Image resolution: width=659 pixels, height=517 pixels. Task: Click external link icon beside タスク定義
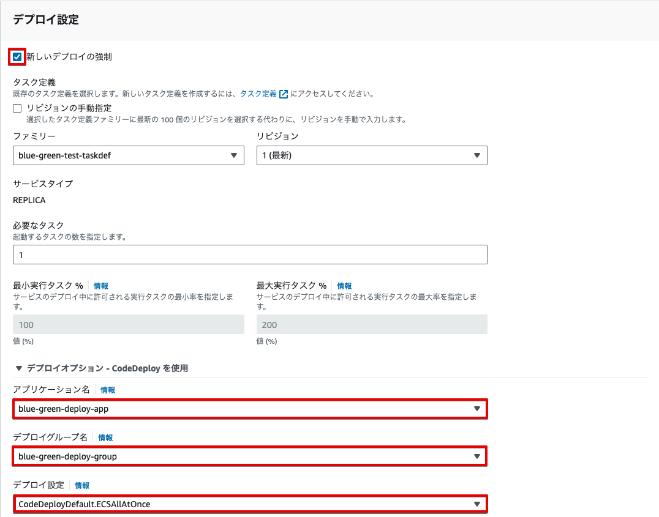tap(284, 94)
